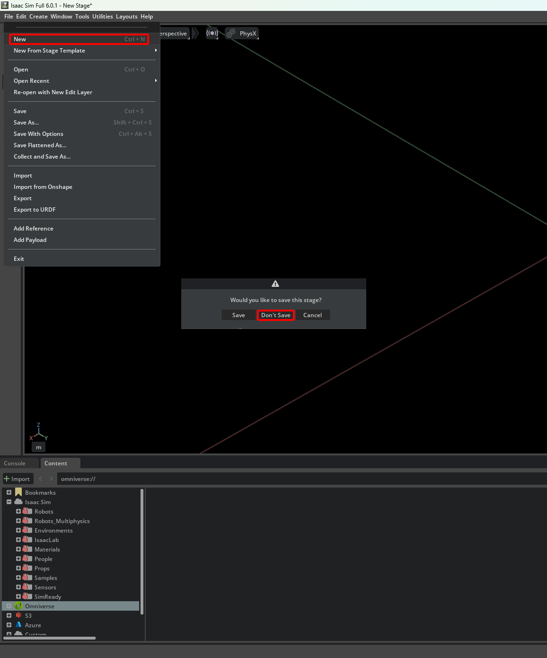Click the double chevron arrow beside Perspective
Image resolution: width=547 pixels, height=658 pixels.
click(x=195, y=33)
